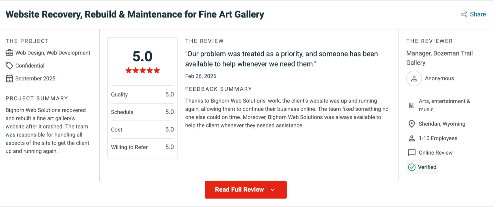The width and height of the screenshot is (496, 207).
Task: Click the Share icon
Action: coord(464,14)
